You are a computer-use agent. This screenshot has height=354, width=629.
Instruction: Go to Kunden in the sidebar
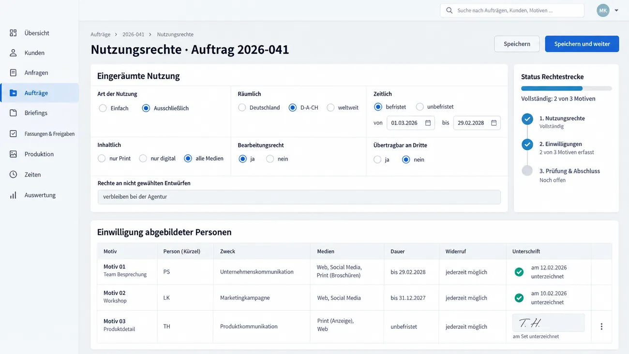pyautogui.click(x=39, y=53)
